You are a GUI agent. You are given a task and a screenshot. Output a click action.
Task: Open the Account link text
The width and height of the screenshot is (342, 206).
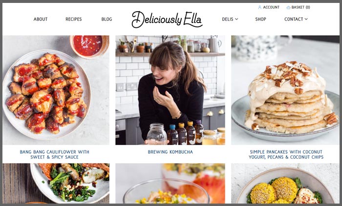pos(271,7)
